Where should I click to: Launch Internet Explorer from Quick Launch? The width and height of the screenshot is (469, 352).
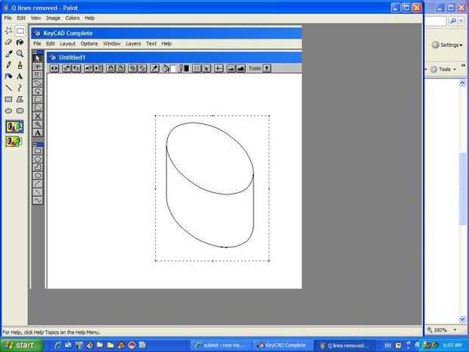pos(57,345)
